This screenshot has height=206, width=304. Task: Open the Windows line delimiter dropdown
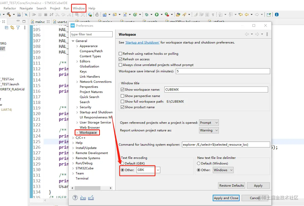tap(223, 170)
